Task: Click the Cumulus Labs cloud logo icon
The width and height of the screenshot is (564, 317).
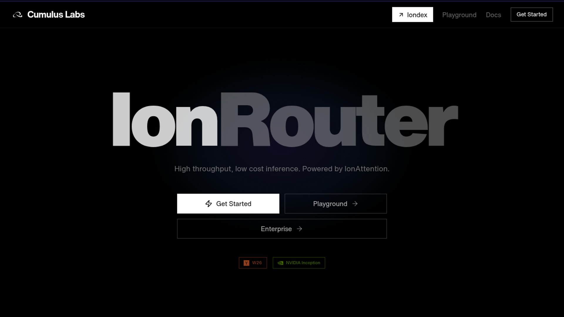Action: [x=18, y=15]
